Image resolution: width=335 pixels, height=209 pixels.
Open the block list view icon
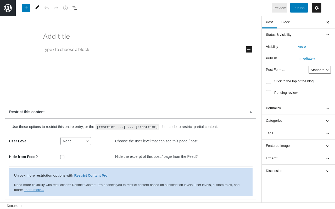tap(75, 8)
